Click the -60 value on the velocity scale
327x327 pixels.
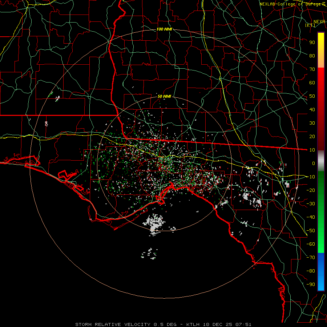coord(311,244)
